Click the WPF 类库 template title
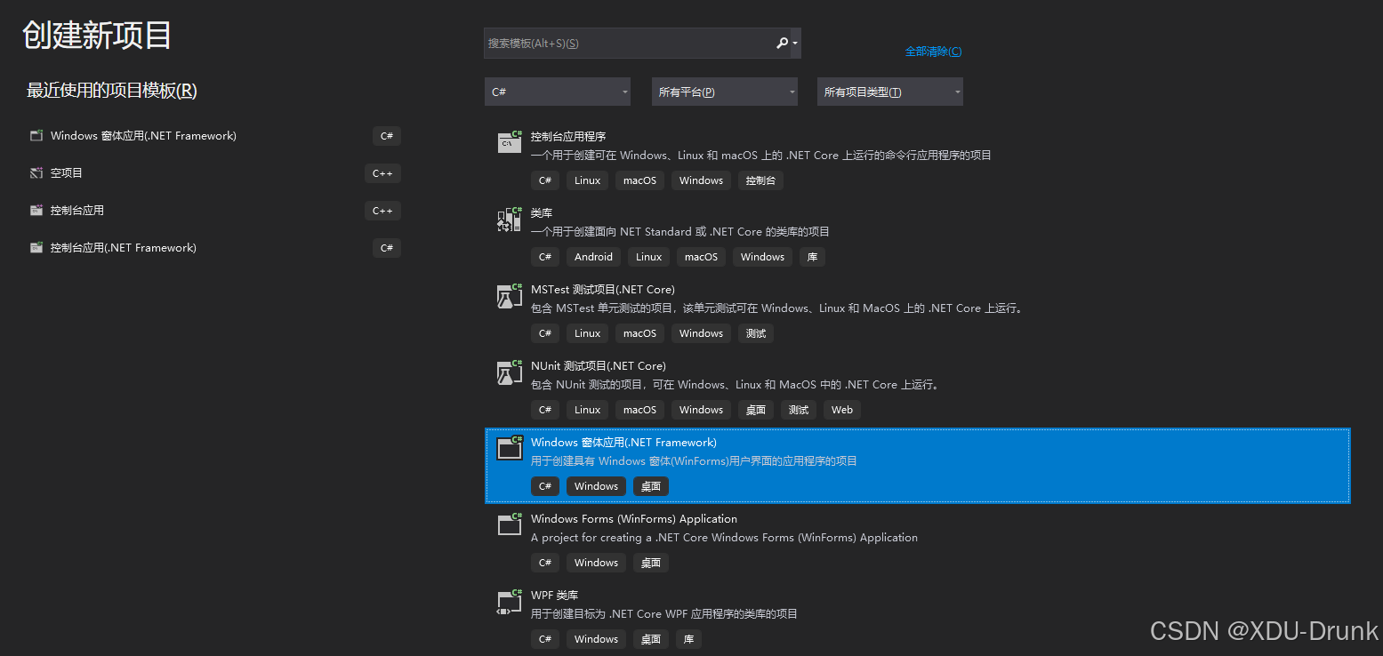The width and height of the screenshot is (1383, 656). tap(554, 596)
